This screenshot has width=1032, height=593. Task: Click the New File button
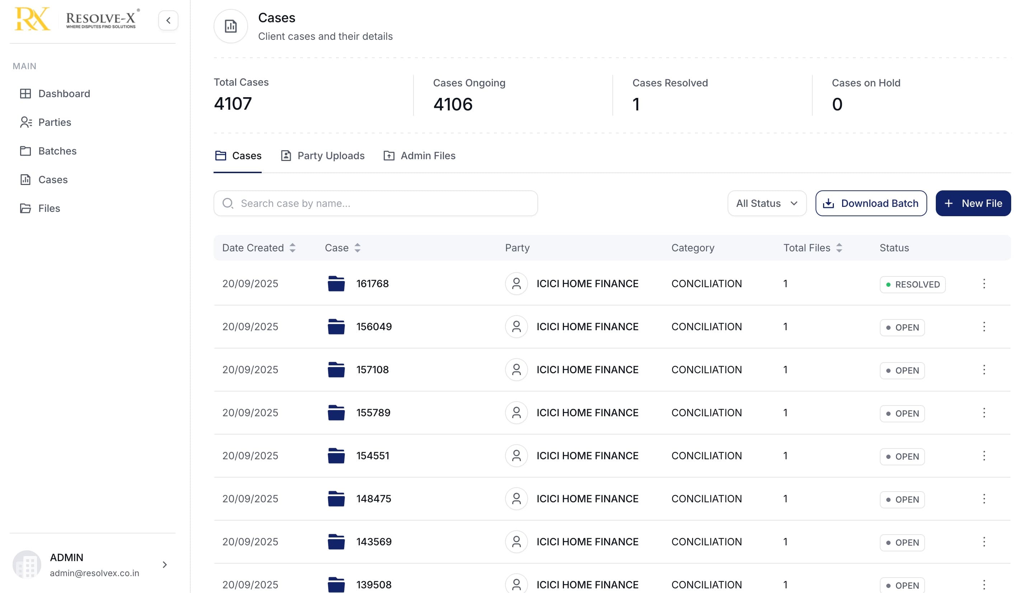973,203
